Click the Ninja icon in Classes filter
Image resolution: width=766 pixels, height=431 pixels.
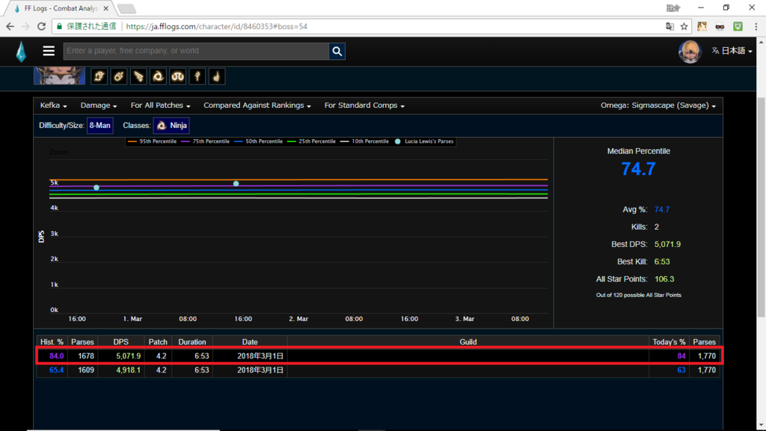pyautogui.click(x=162, y=126)
